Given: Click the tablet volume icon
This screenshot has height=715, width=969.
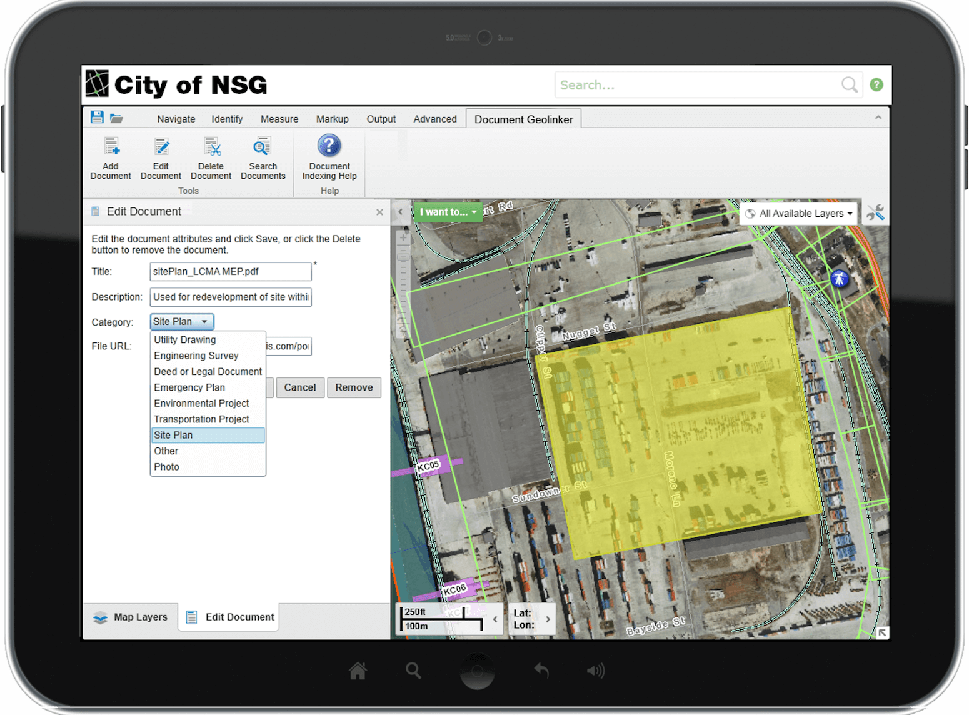Looking at the screenshot, I should (x=595, y=671).
